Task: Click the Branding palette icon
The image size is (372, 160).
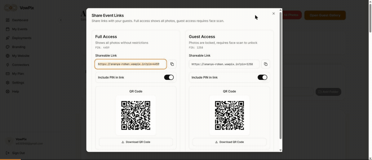Action: [8, 47]
